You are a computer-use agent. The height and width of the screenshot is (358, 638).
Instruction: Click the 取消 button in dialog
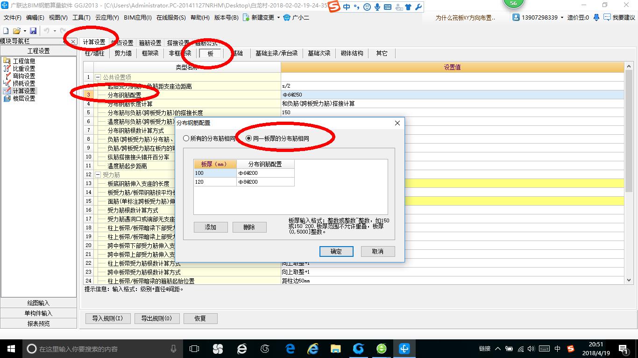tap(378, 251)
